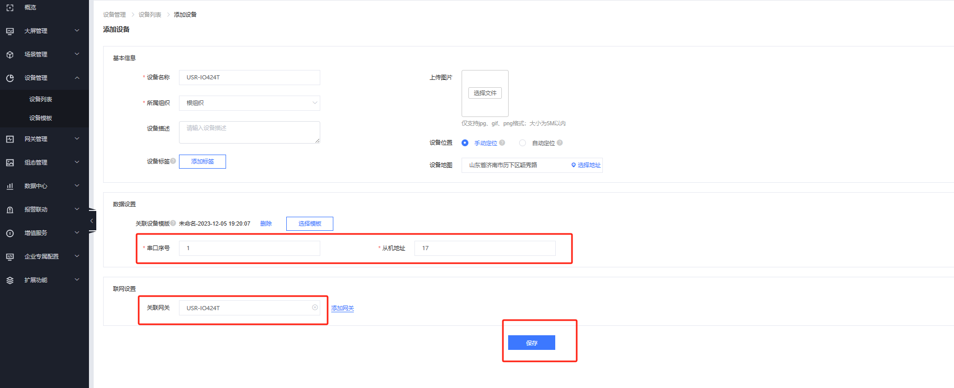
Task: Expand the 企业专属配置 sidebar menu
Action: click(x=77, y=256)
